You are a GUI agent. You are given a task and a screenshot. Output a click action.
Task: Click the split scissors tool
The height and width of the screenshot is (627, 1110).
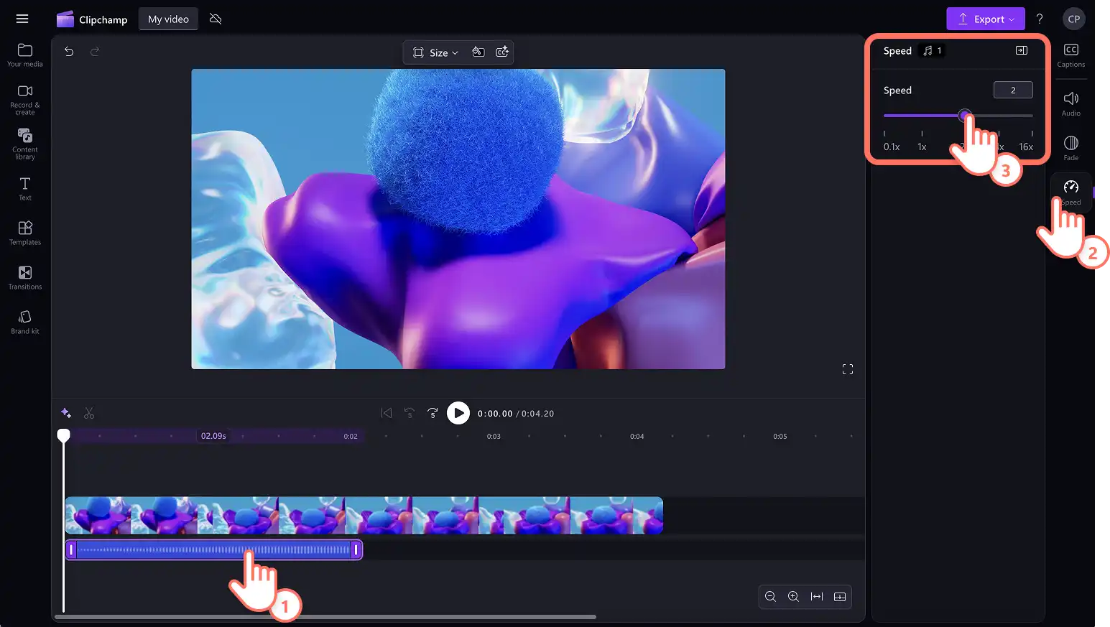click(89, 413)
